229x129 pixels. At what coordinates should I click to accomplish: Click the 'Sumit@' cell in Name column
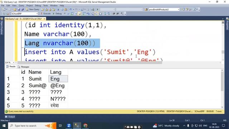[x=38, y=85]
